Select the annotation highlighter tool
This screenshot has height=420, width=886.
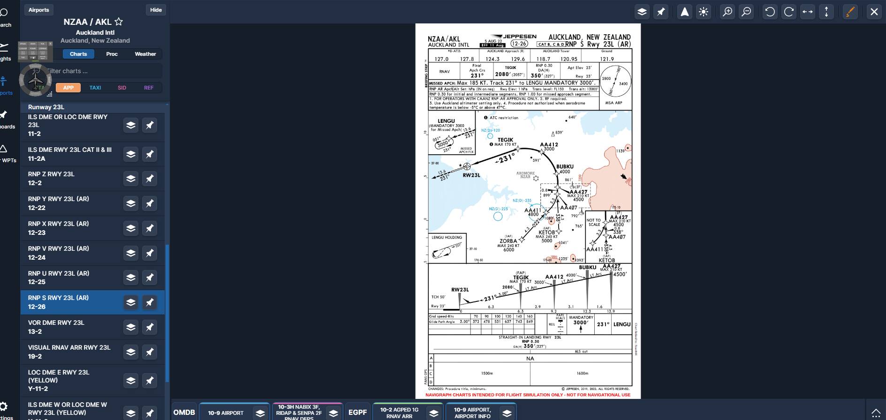click(850, 12)
